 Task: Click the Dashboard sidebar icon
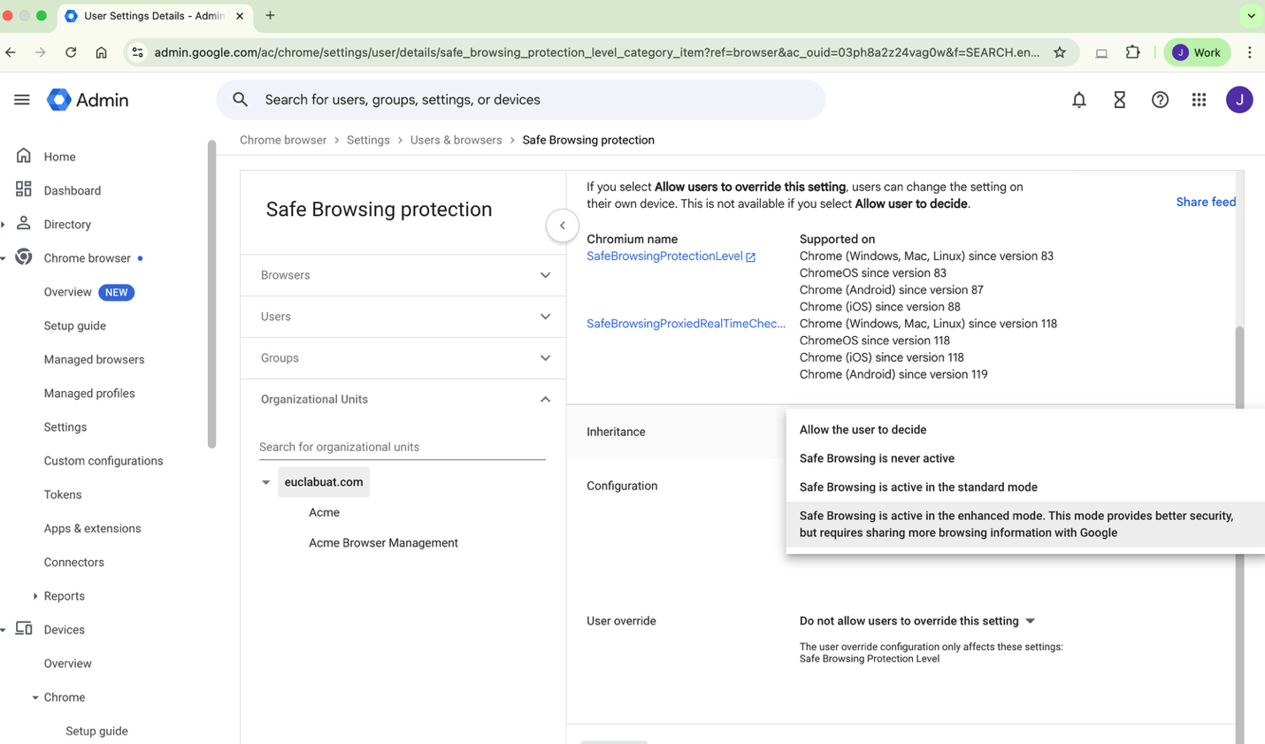[x=24, y=189]
